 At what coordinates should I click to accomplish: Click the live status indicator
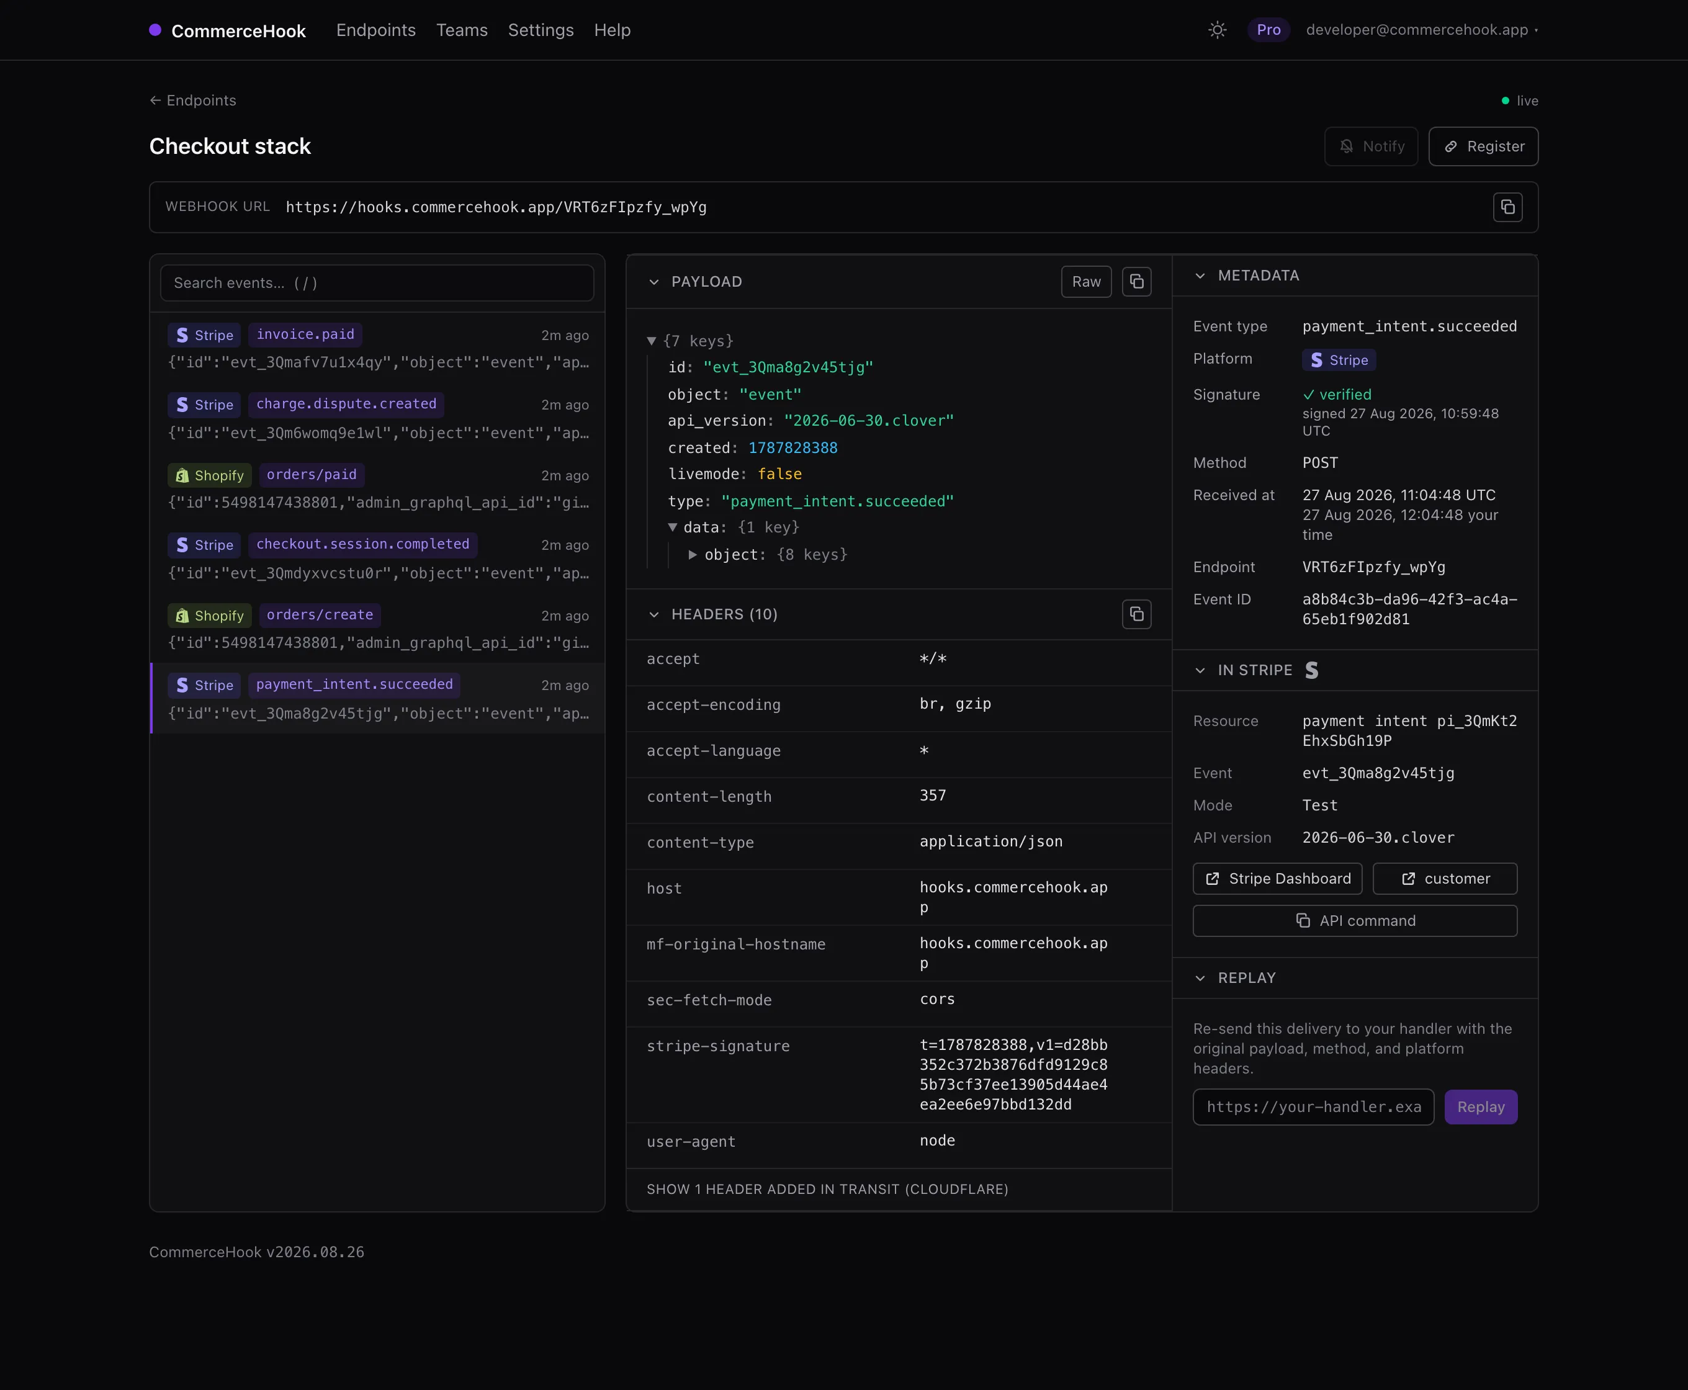coord(1519,101)
